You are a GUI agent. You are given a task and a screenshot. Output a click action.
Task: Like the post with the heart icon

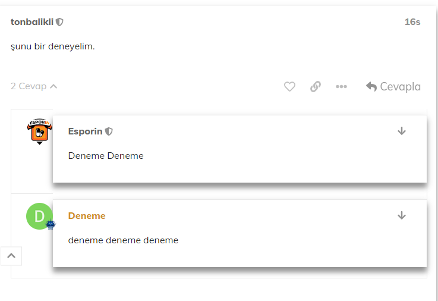click(x=289, y=87)
